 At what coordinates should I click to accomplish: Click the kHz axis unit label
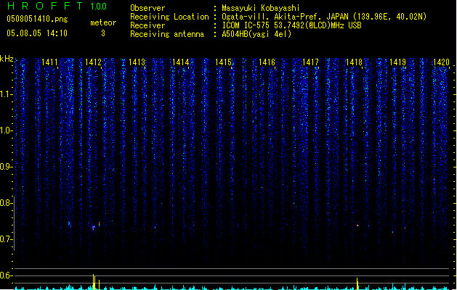7,59
